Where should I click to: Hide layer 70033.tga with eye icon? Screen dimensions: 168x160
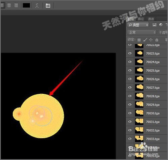tap(130, 138)
